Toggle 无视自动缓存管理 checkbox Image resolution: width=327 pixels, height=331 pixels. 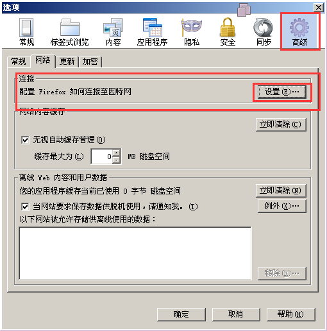25,140
